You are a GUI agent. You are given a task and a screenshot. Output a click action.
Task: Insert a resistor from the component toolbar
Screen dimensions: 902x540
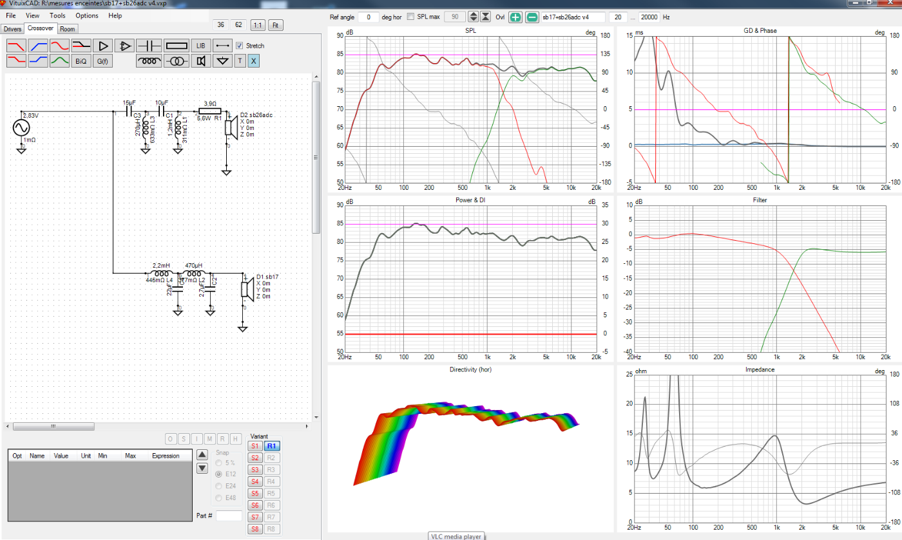[176, 46]
